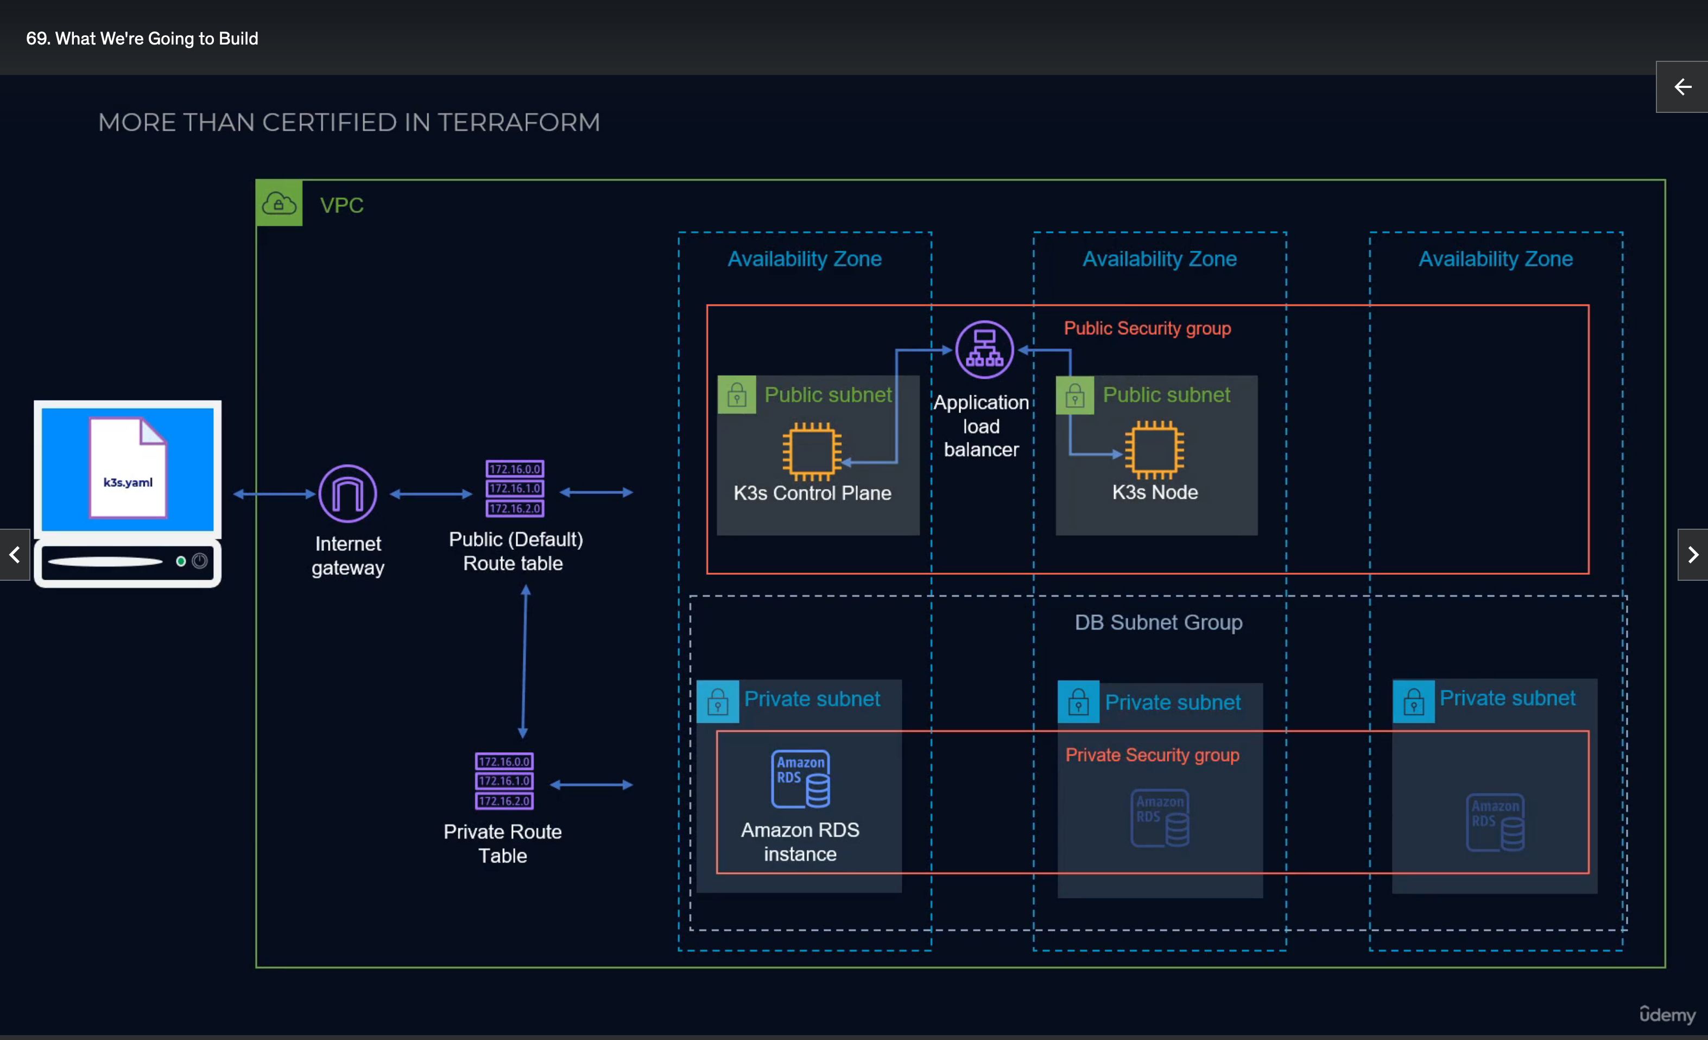The height and width of the screenshot is (1040, 1708).
Task: Click the k3s.yaml file icon
Action: coord(128,468)
